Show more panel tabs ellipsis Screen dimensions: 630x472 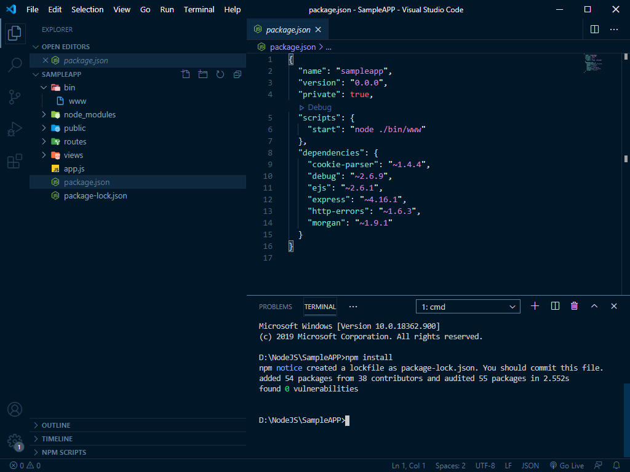point(353,307)
